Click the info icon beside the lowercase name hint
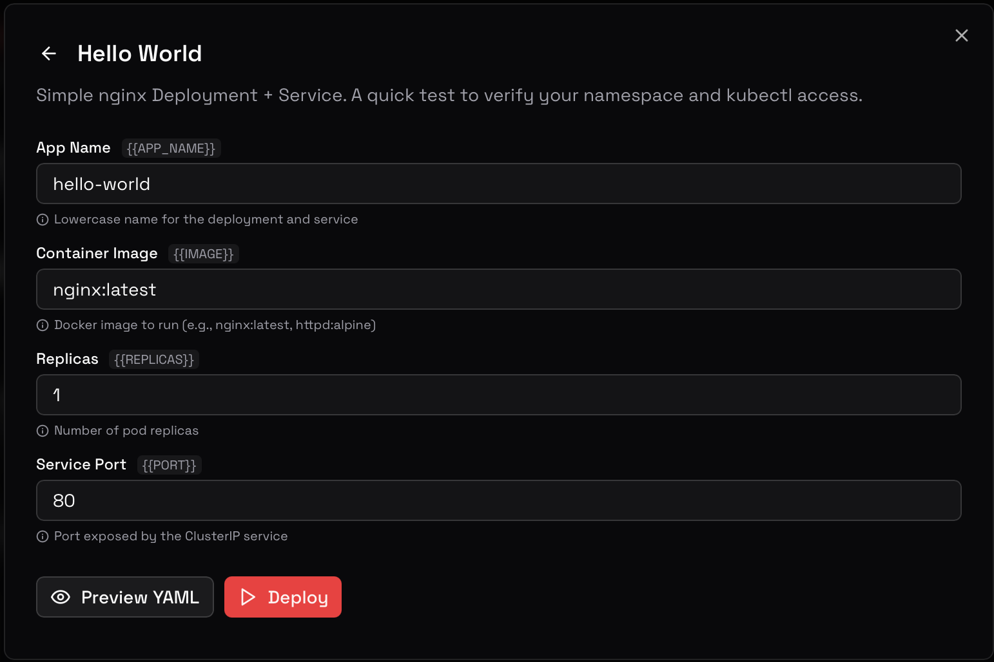This screenshot has width=994, height=662. (43, 220)
